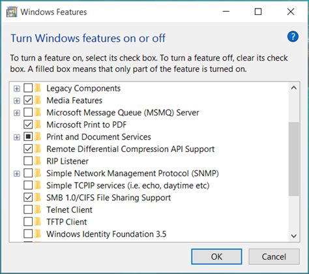
Task: Enable the Telnet Client checkbox
Action: click(28, 209)
